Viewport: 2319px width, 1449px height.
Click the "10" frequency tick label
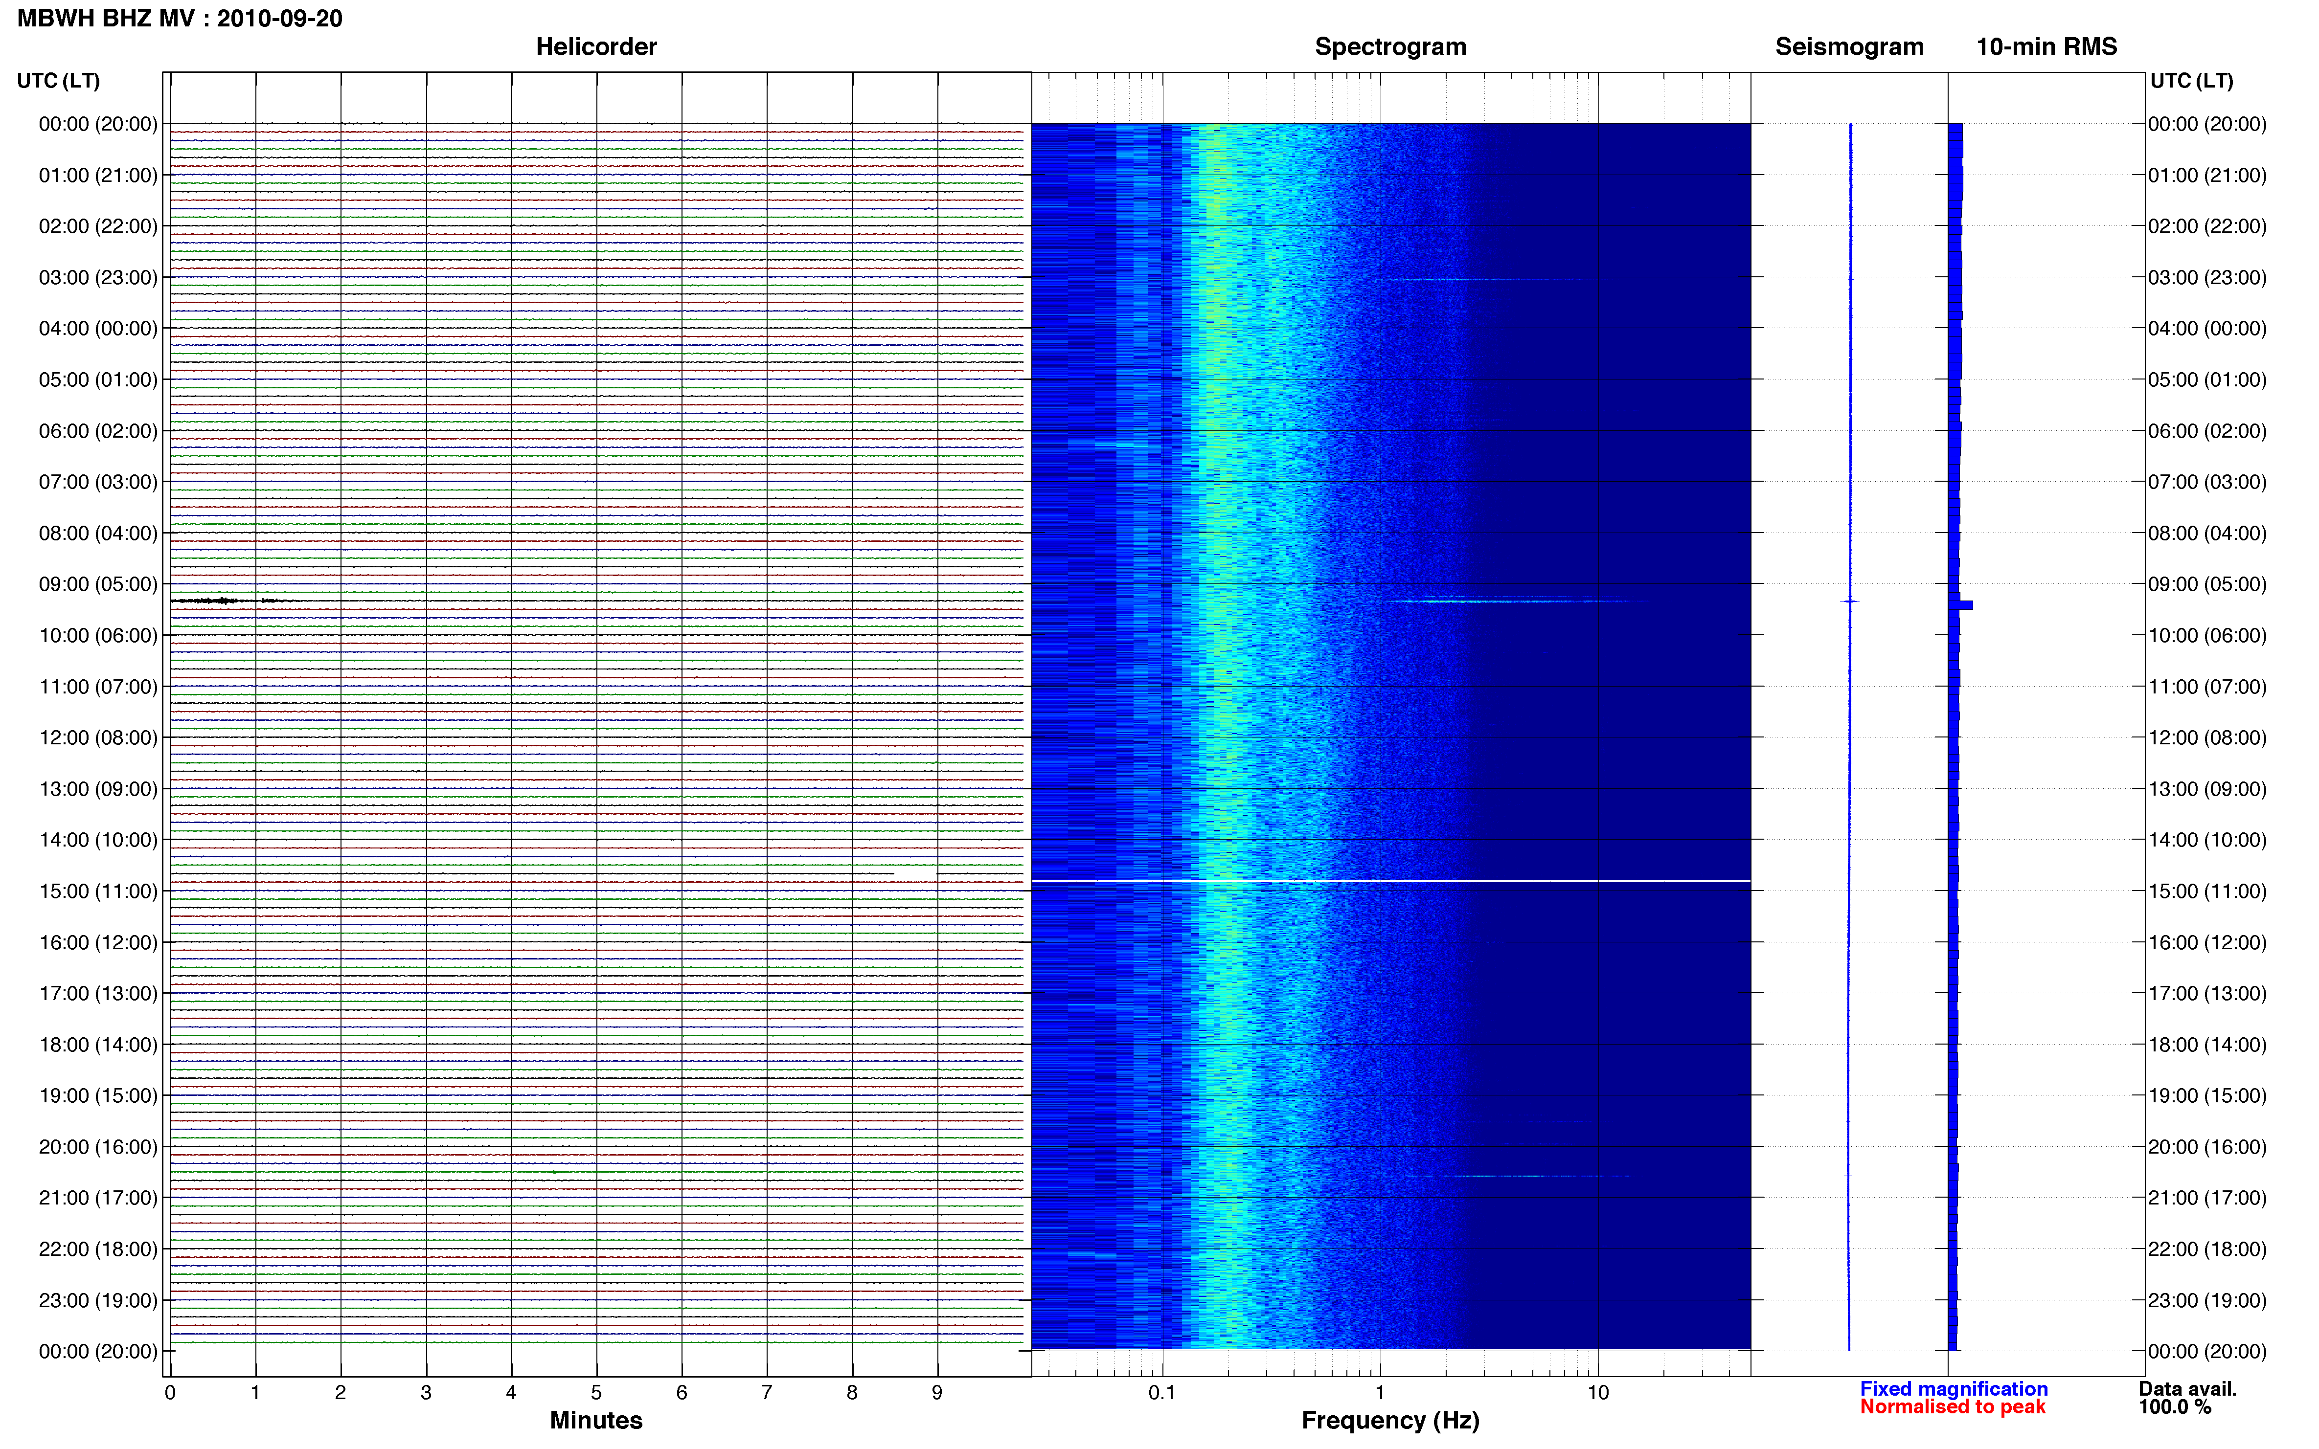point(1597,1392)
